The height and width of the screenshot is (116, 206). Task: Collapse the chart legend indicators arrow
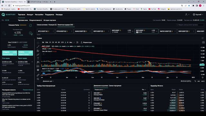(x=44, y=54)
